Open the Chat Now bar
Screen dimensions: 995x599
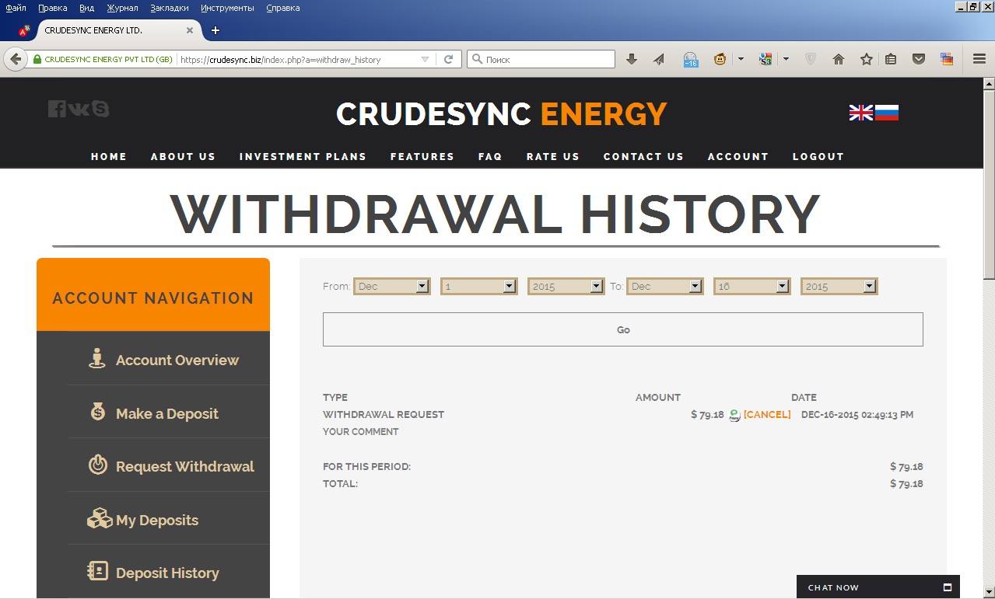(x=878, y=587)
